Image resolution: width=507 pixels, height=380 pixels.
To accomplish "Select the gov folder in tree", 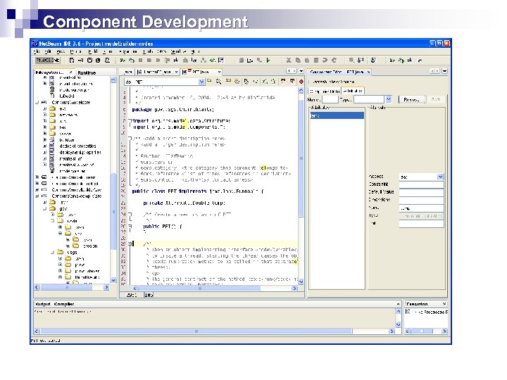I will (63, 209).
